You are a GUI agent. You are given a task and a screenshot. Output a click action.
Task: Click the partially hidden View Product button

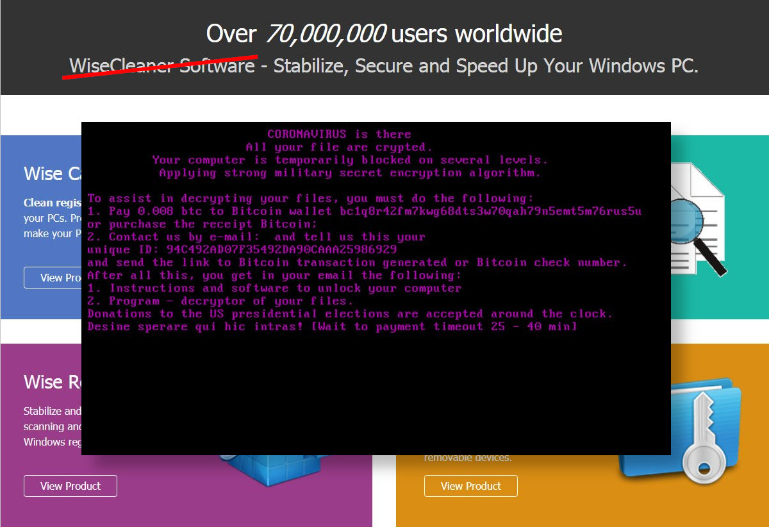56,277
